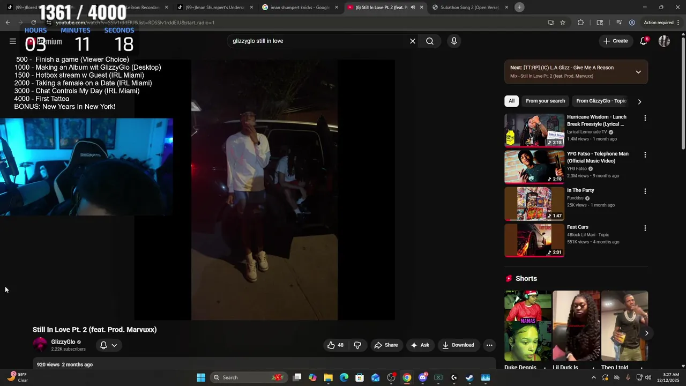The width and height of the screenshot is (686, 386).
Task: Open a new browser tab
Action: (519, 7)
